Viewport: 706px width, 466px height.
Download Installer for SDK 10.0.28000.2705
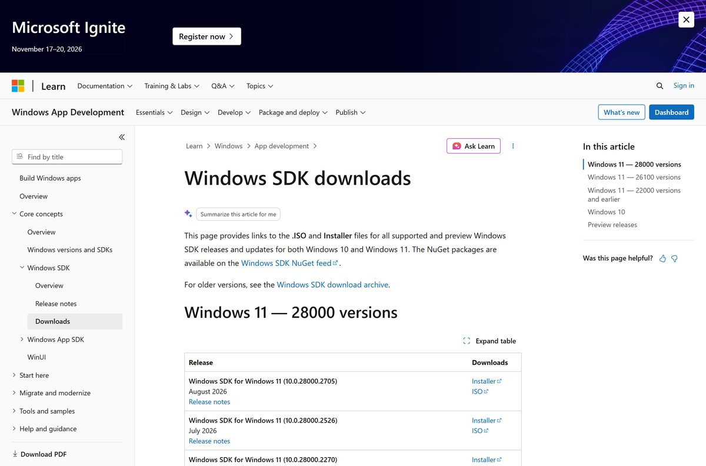click(487, 381)
